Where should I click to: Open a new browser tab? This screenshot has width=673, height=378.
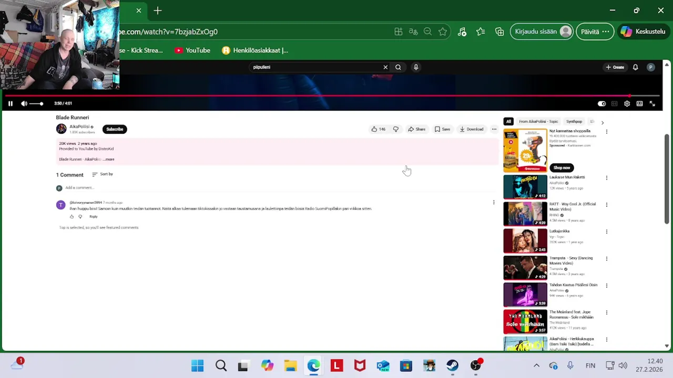(x=158, y=10)
